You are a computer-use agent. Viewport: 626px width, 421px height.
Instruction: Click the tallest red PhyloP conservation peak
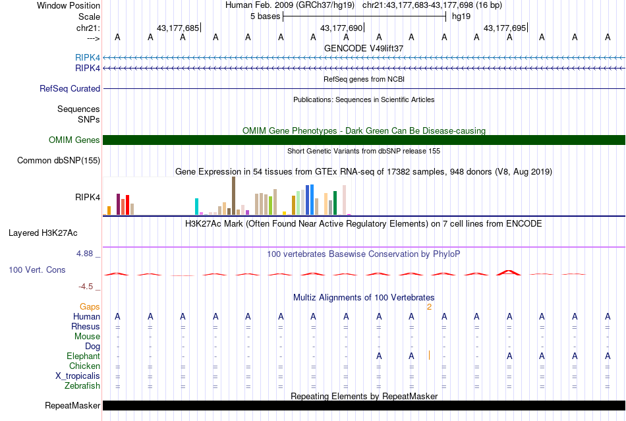[x=509, y=273]
